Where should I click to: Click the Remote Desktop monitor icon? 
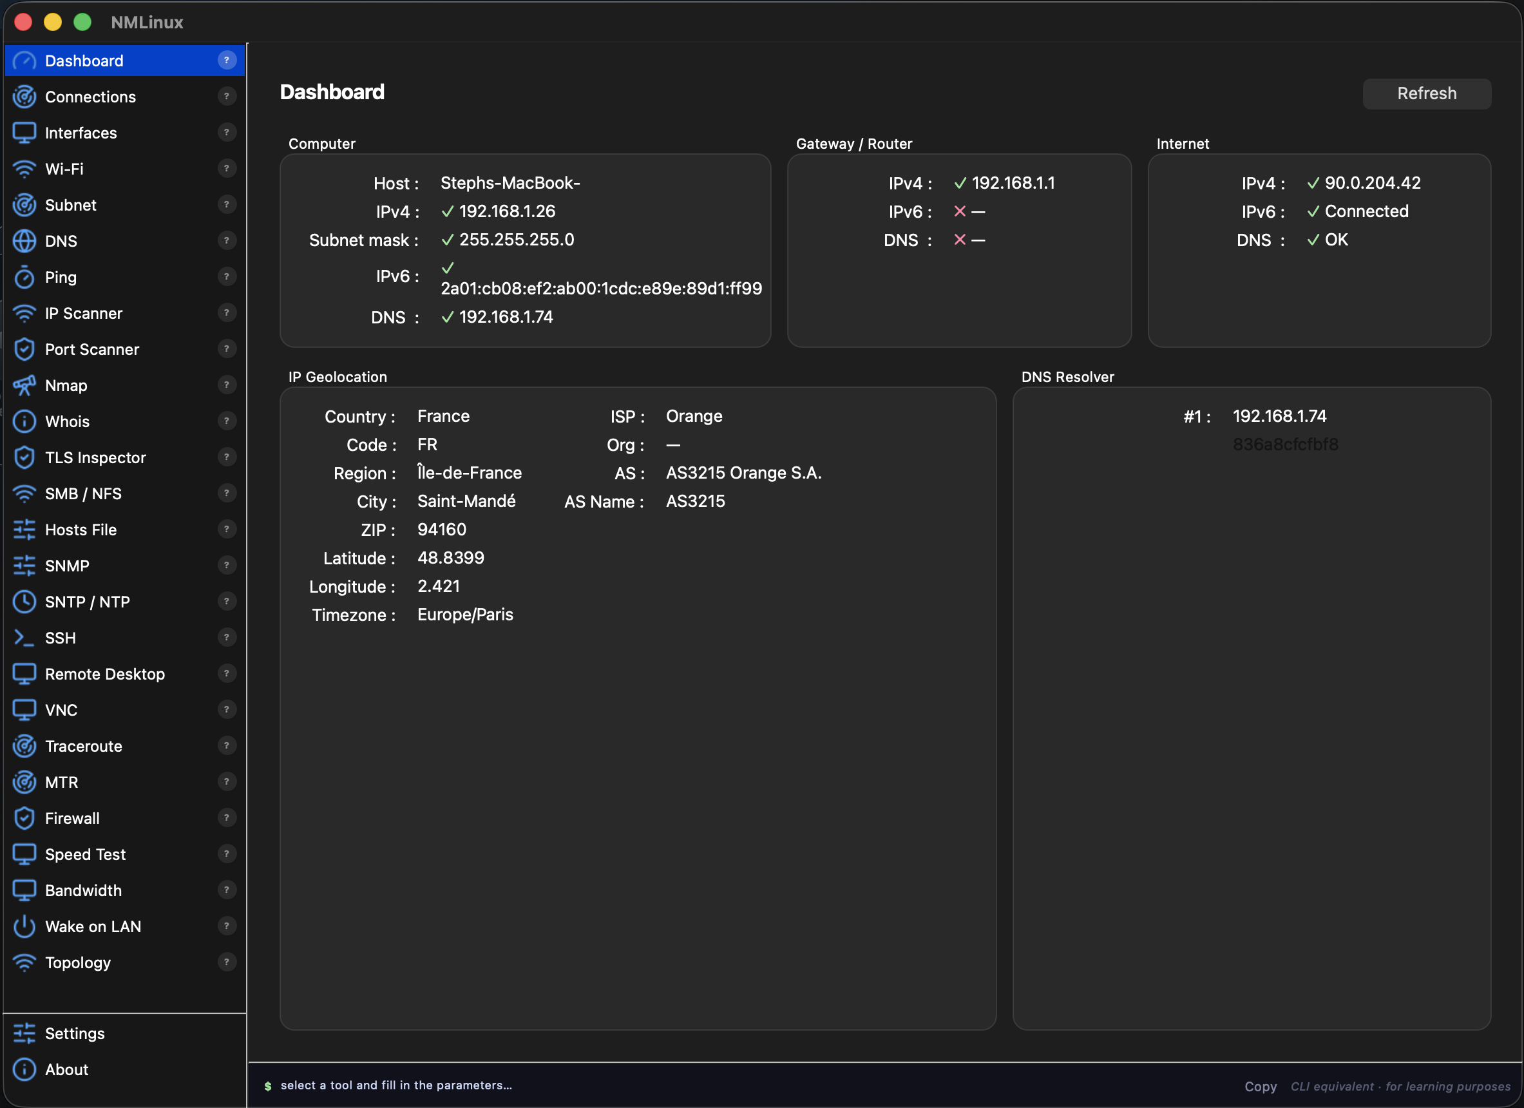[x=24, y=674]
